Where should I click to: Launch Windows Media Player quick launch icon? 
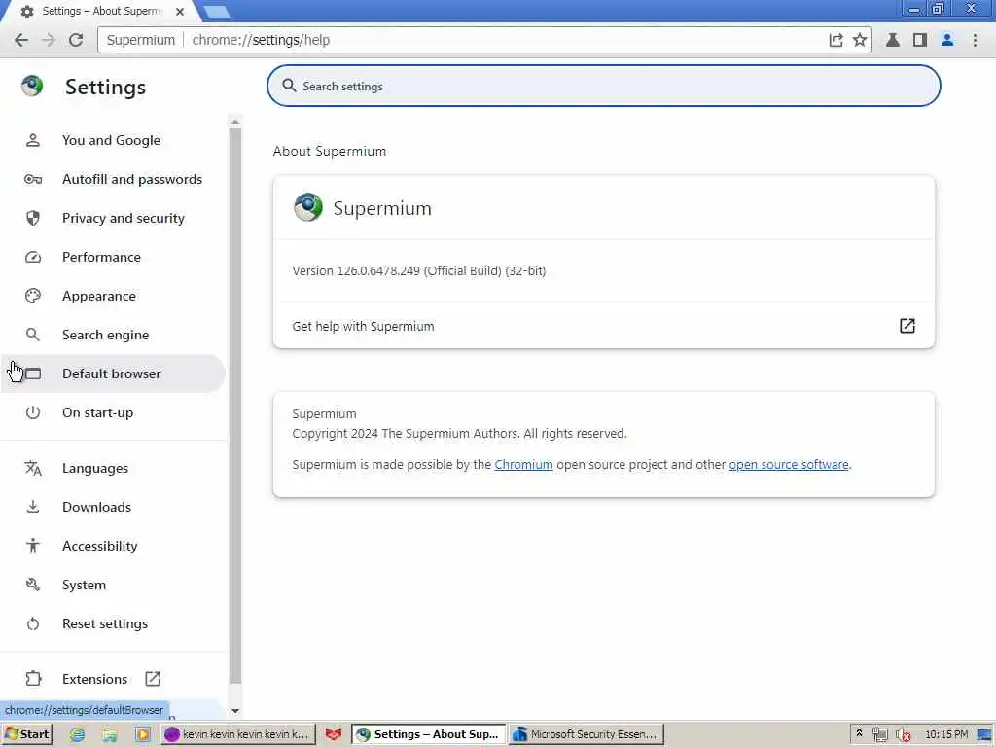(142, 734)
